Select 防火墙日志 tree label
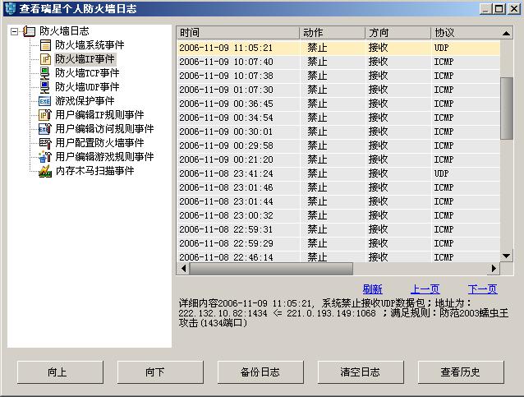Screen dimensions: 524x397 [64, 31]
